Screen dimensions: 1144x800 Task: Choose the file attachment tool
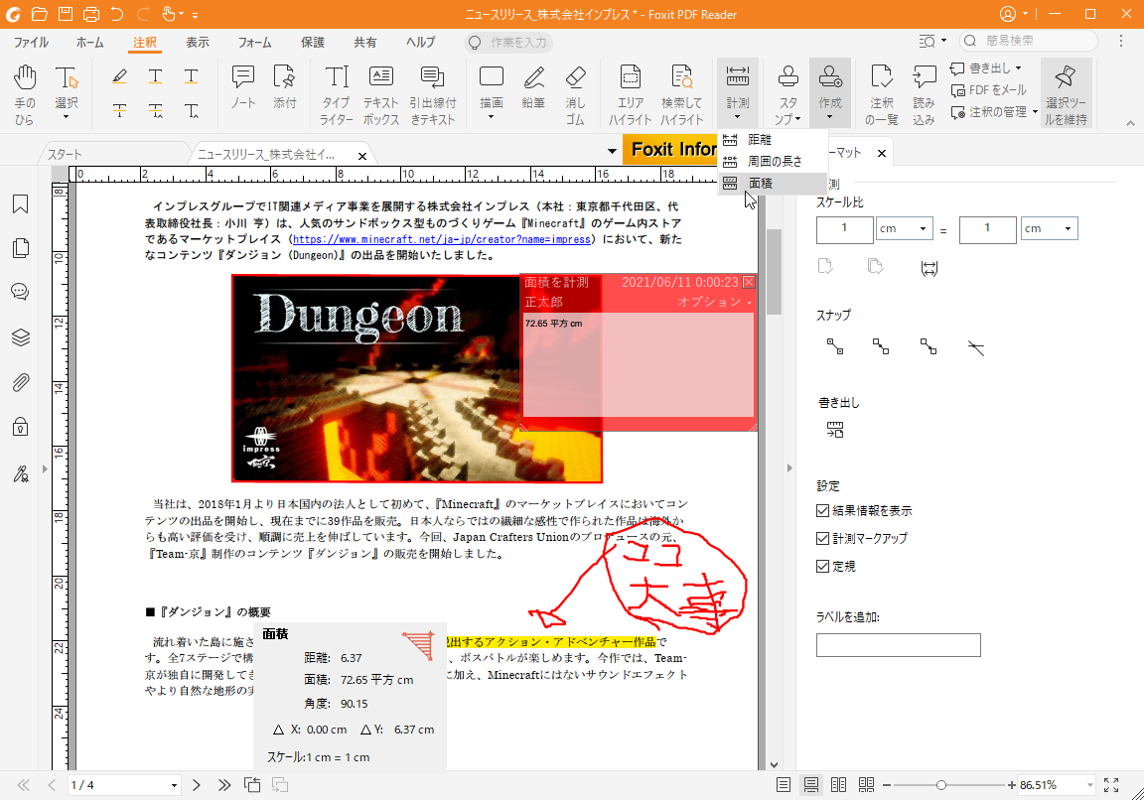pyautogui.click(x=285, y=86)
